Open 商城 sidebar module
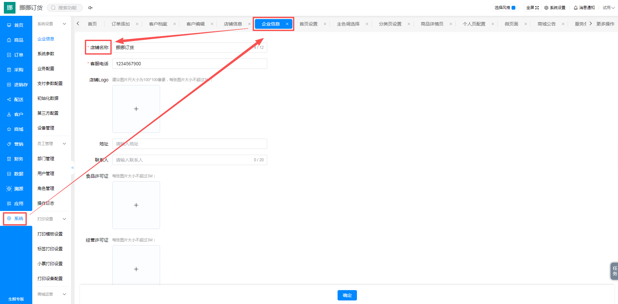618x304 pixels. click(16, 129)
